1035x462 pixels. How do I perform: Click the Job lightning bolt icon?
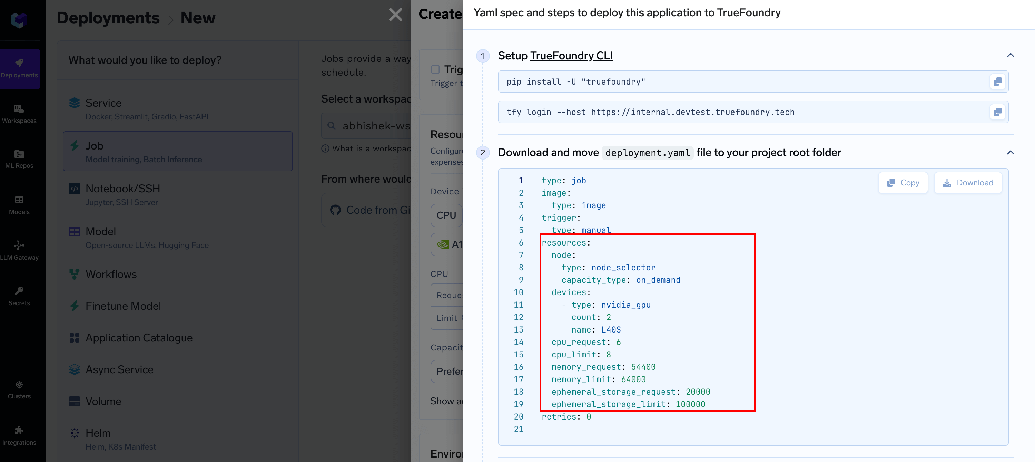(74, 146)
